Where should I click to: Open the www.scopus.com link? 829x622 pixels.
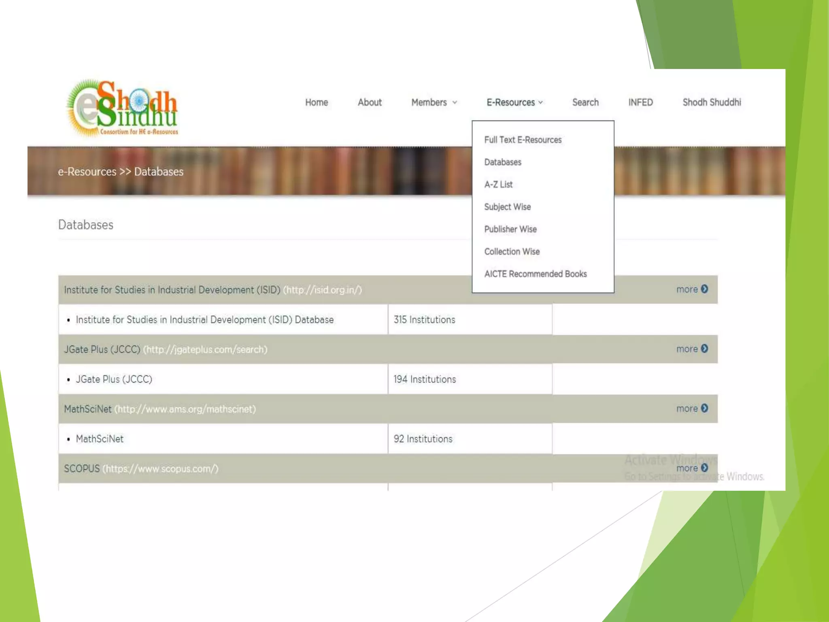click(160, 469)
